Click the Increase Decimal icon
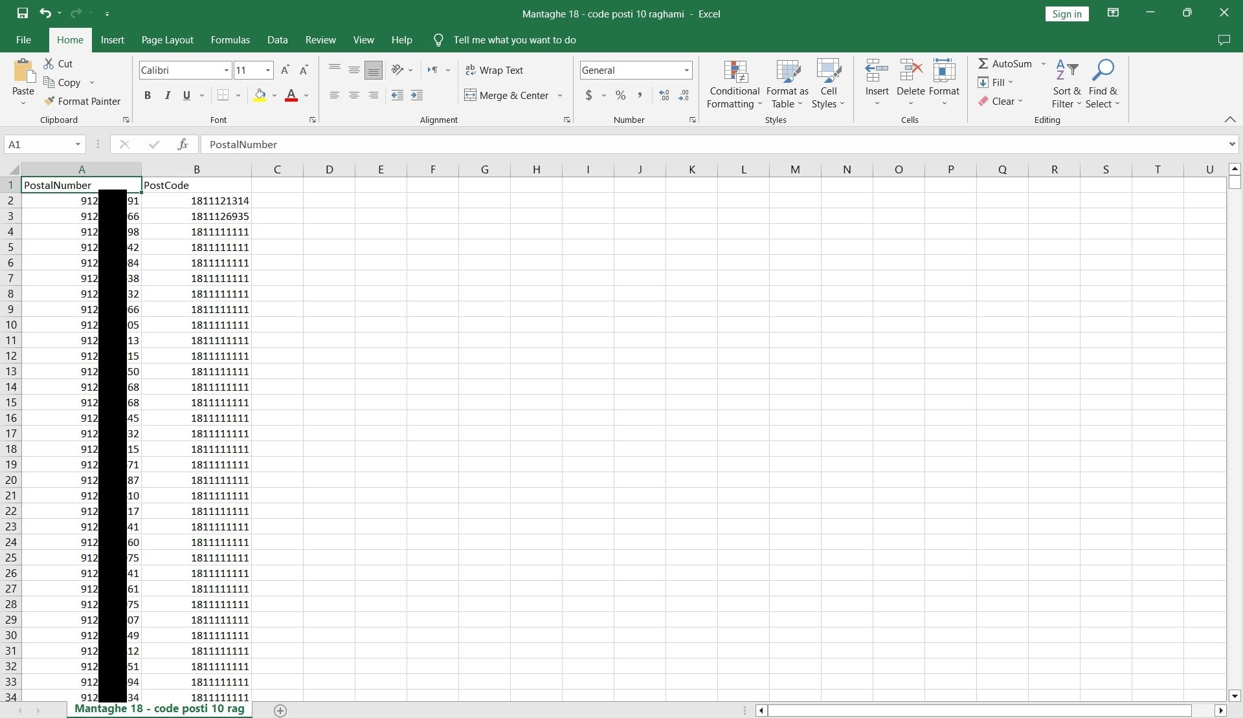Viewport: 1243px width, 718px height. click(664, 95)
